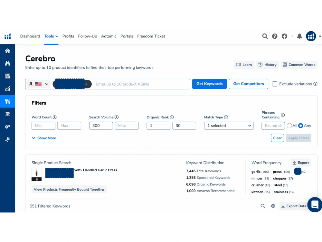
Task: Click the Word Count Min field
Action: pos(43,126)
